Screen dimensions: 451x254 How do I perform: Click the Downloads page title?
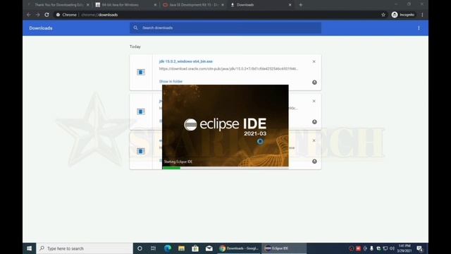pyautogui.click(x=41, y=28)
